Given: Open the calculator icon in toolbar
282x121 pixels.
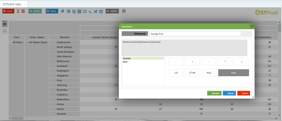Looking at the screenshot, I should click(x=23, y=11).
